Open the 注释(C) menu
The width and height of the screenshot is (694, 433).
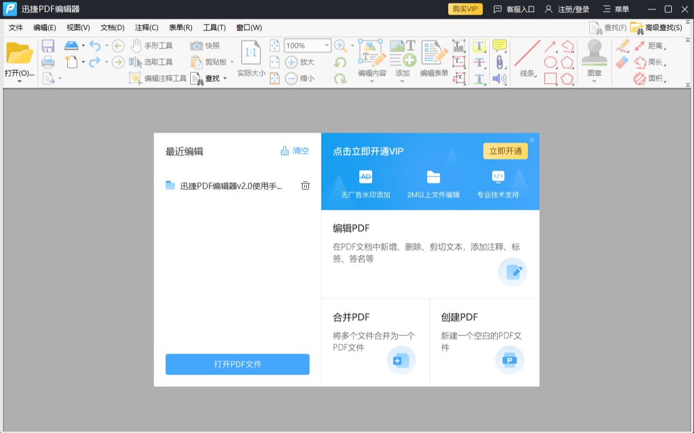point(146,27)
